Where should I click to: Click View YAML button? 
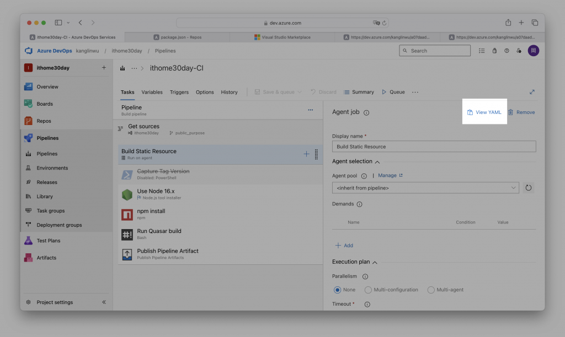click(484, 112)
